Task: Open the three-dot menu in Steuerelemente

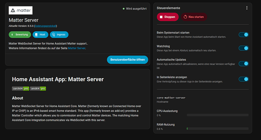Action: pyautogui.click(x=247, y=8)
